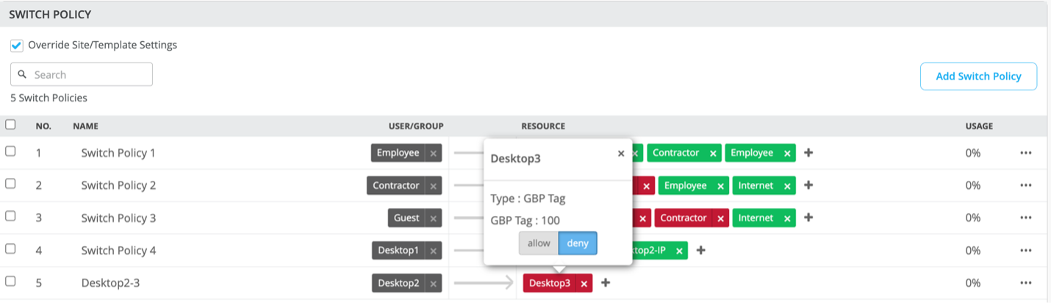
Task: Check the Switch Policy 3 row checkbox
Action: click(x=10, y=216)
